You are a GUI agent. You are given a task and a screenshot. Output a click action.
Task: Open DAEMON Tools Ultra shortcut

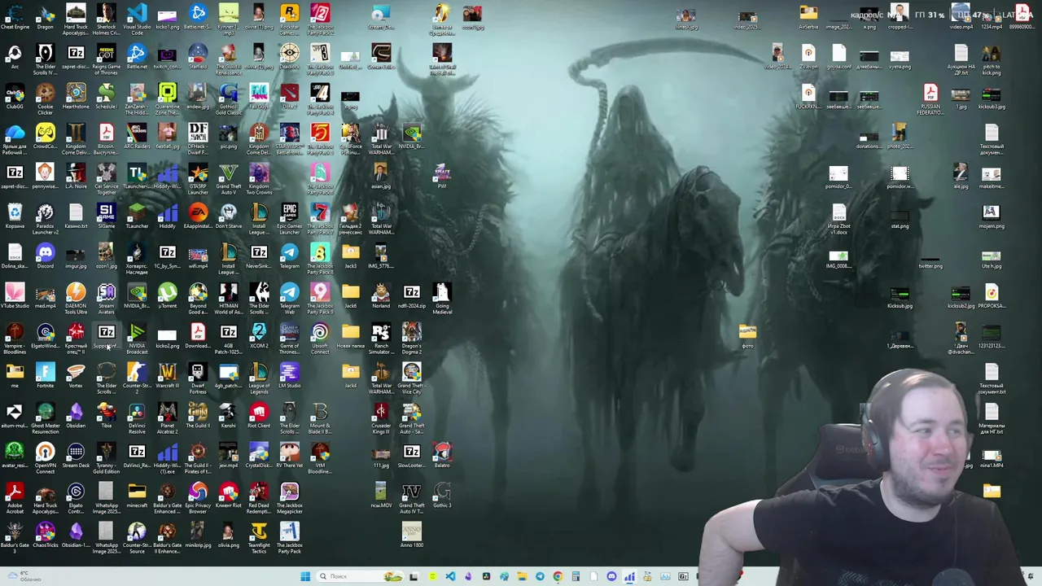(x=76, y=293)
